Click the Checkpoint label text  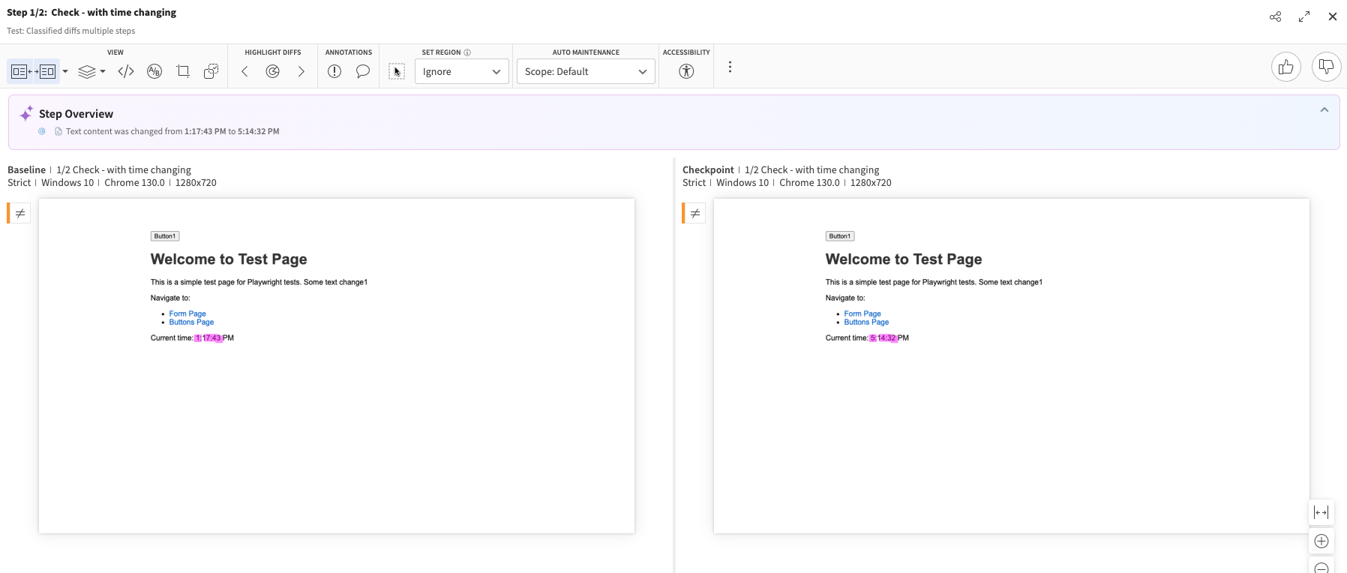pyautogui.click(x=708, y=169)
